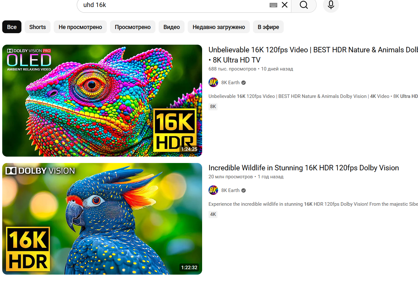
Task: Click the 1:22:32 duration label
Action: click(189, 267)
